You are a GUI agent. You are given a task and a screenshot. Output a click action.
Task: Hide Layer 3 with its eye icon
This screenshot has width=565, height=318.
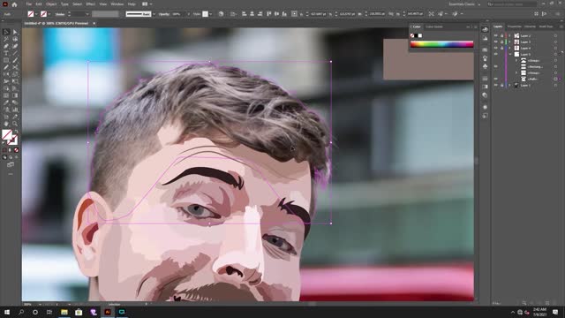[496, 42]
